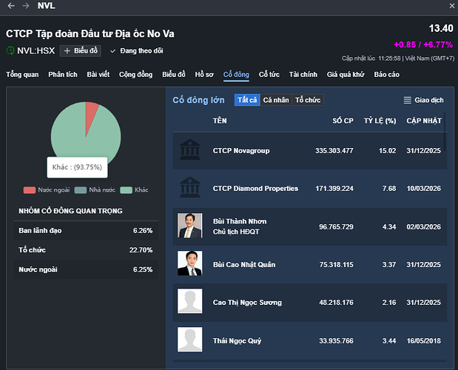Switch to the Tài chính tab
Image resolution: width=458 pixels, height=370 pixels.
303,75
